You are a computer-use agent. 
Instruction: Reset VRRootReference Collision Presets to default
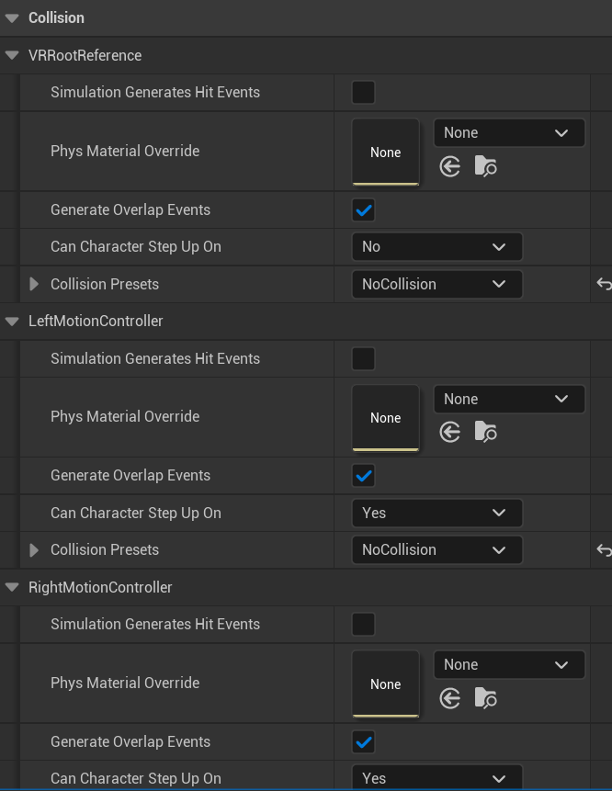[604, 284]
